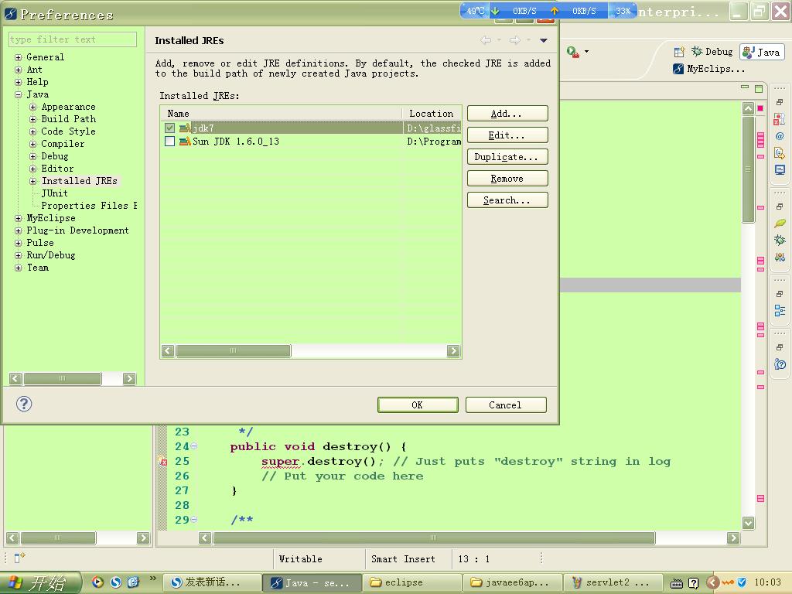Open the Problems fast view icon
Image resolution: width=792 pixels, height=594 pixels.
780,119
